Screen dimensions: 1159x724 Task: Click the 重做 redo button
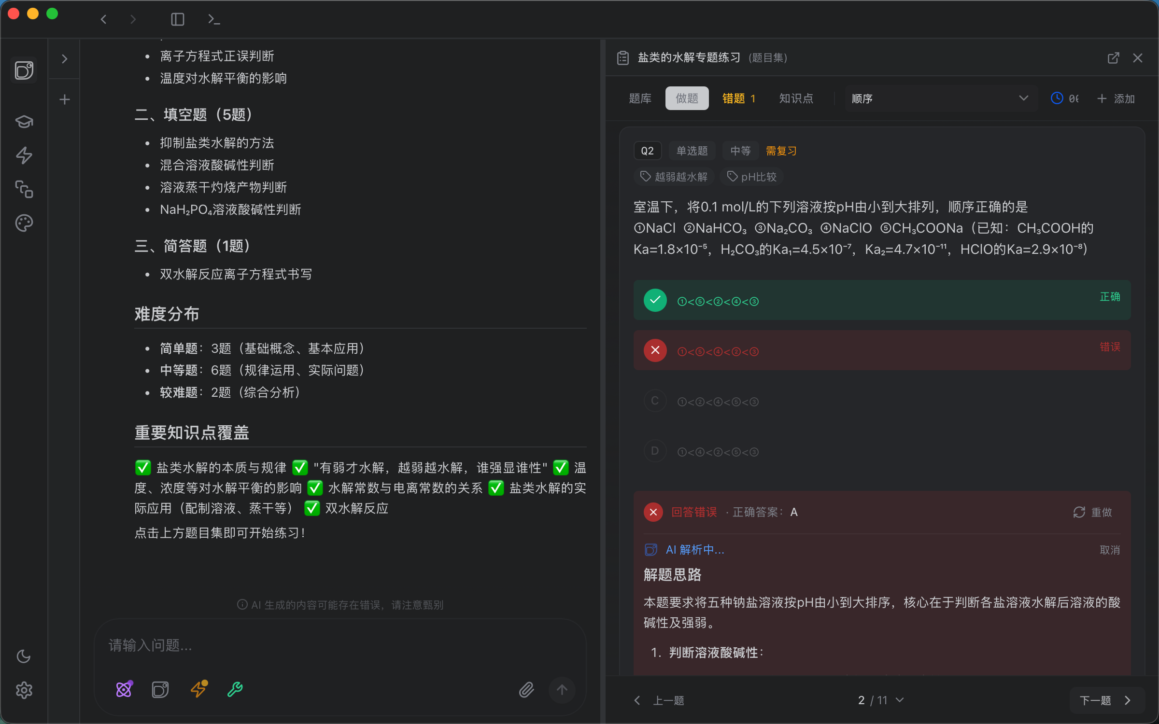pyautogui.click(x=1093, y=512)
